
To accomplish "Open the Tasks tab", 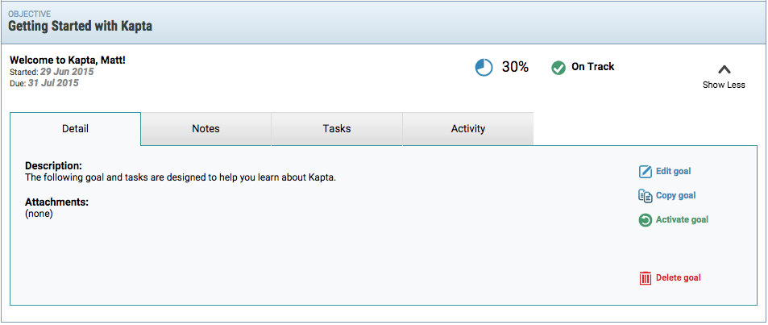I will point(337,129).
